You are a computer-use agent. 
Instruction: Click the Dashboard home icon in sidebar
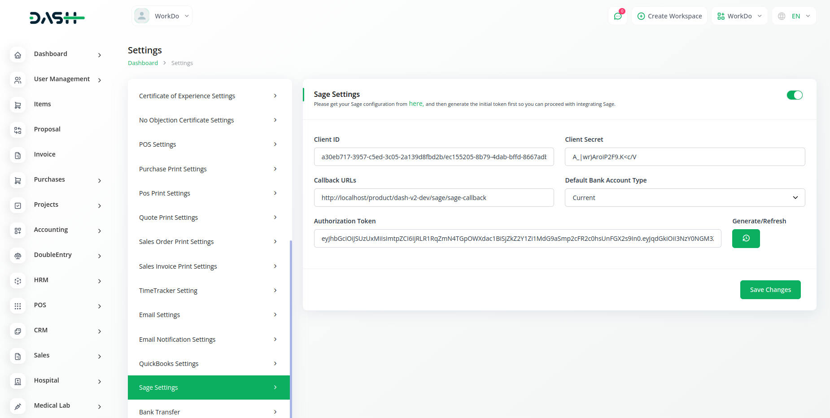click(x=18, y=55)
